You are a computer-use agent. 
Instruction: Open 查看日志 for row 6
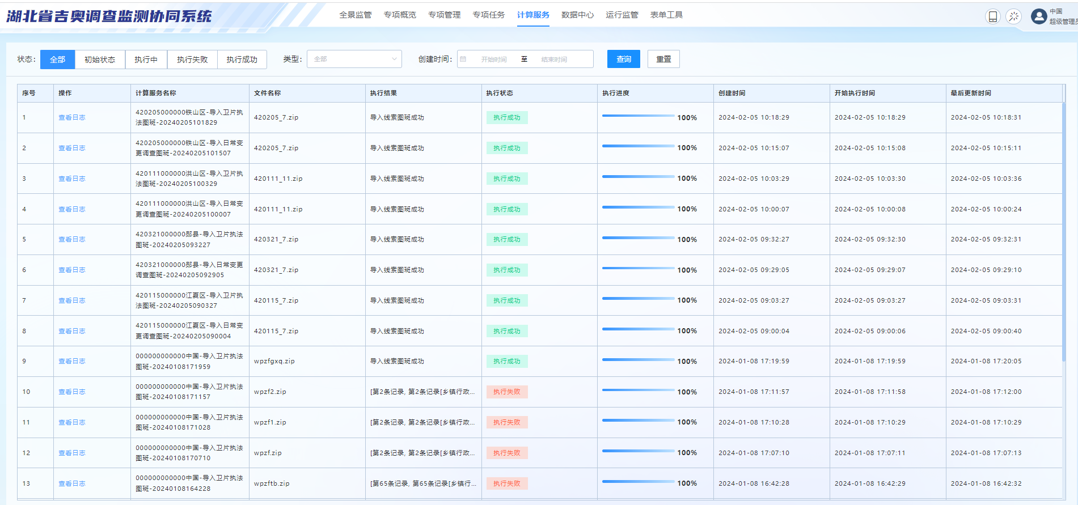coord(72,270)
